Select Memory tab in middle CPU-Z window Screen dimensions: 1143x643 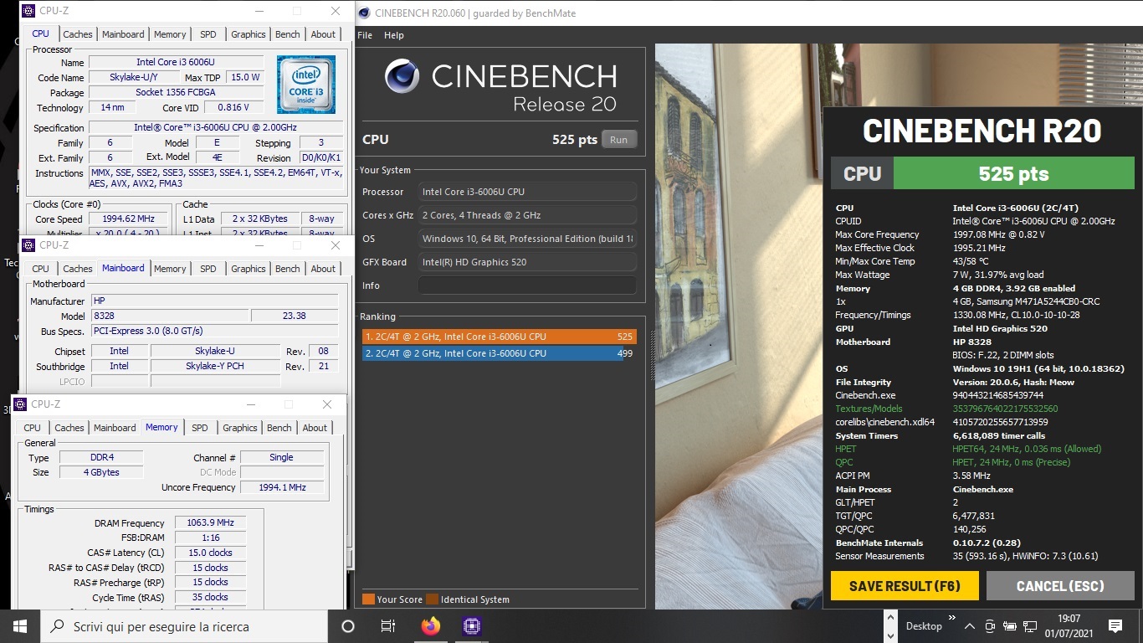170,269
